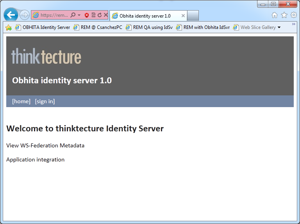Open the OBHITA Identity Server favorite
This screenshot has width=300, height=224.
click(x=43, y=27)
